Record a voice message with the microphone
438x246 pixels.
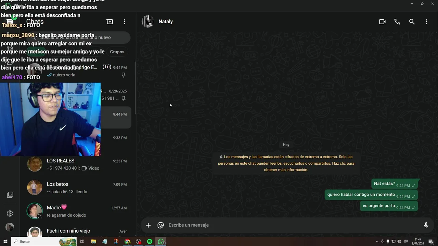[x=426, y=225]
